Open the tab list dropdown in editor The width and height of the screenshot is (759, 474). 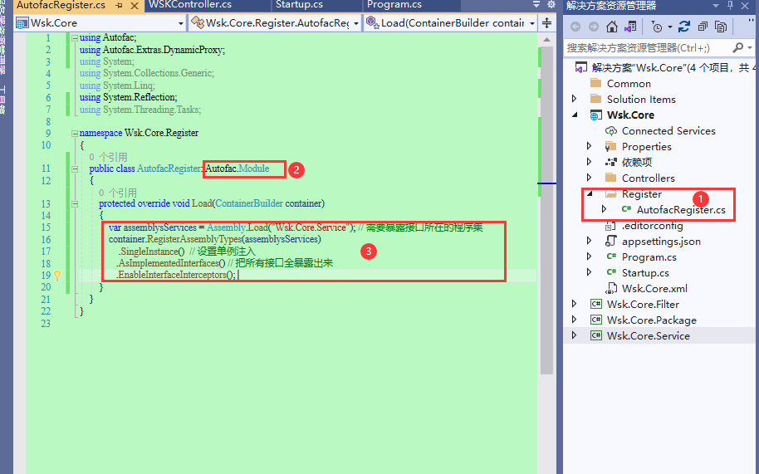(536, 4)
